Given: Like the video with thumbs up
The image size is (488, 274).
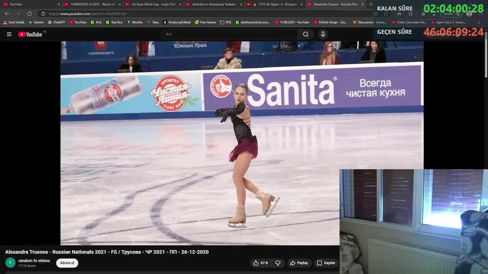Looking at the screenshot, I should [260, 263].
